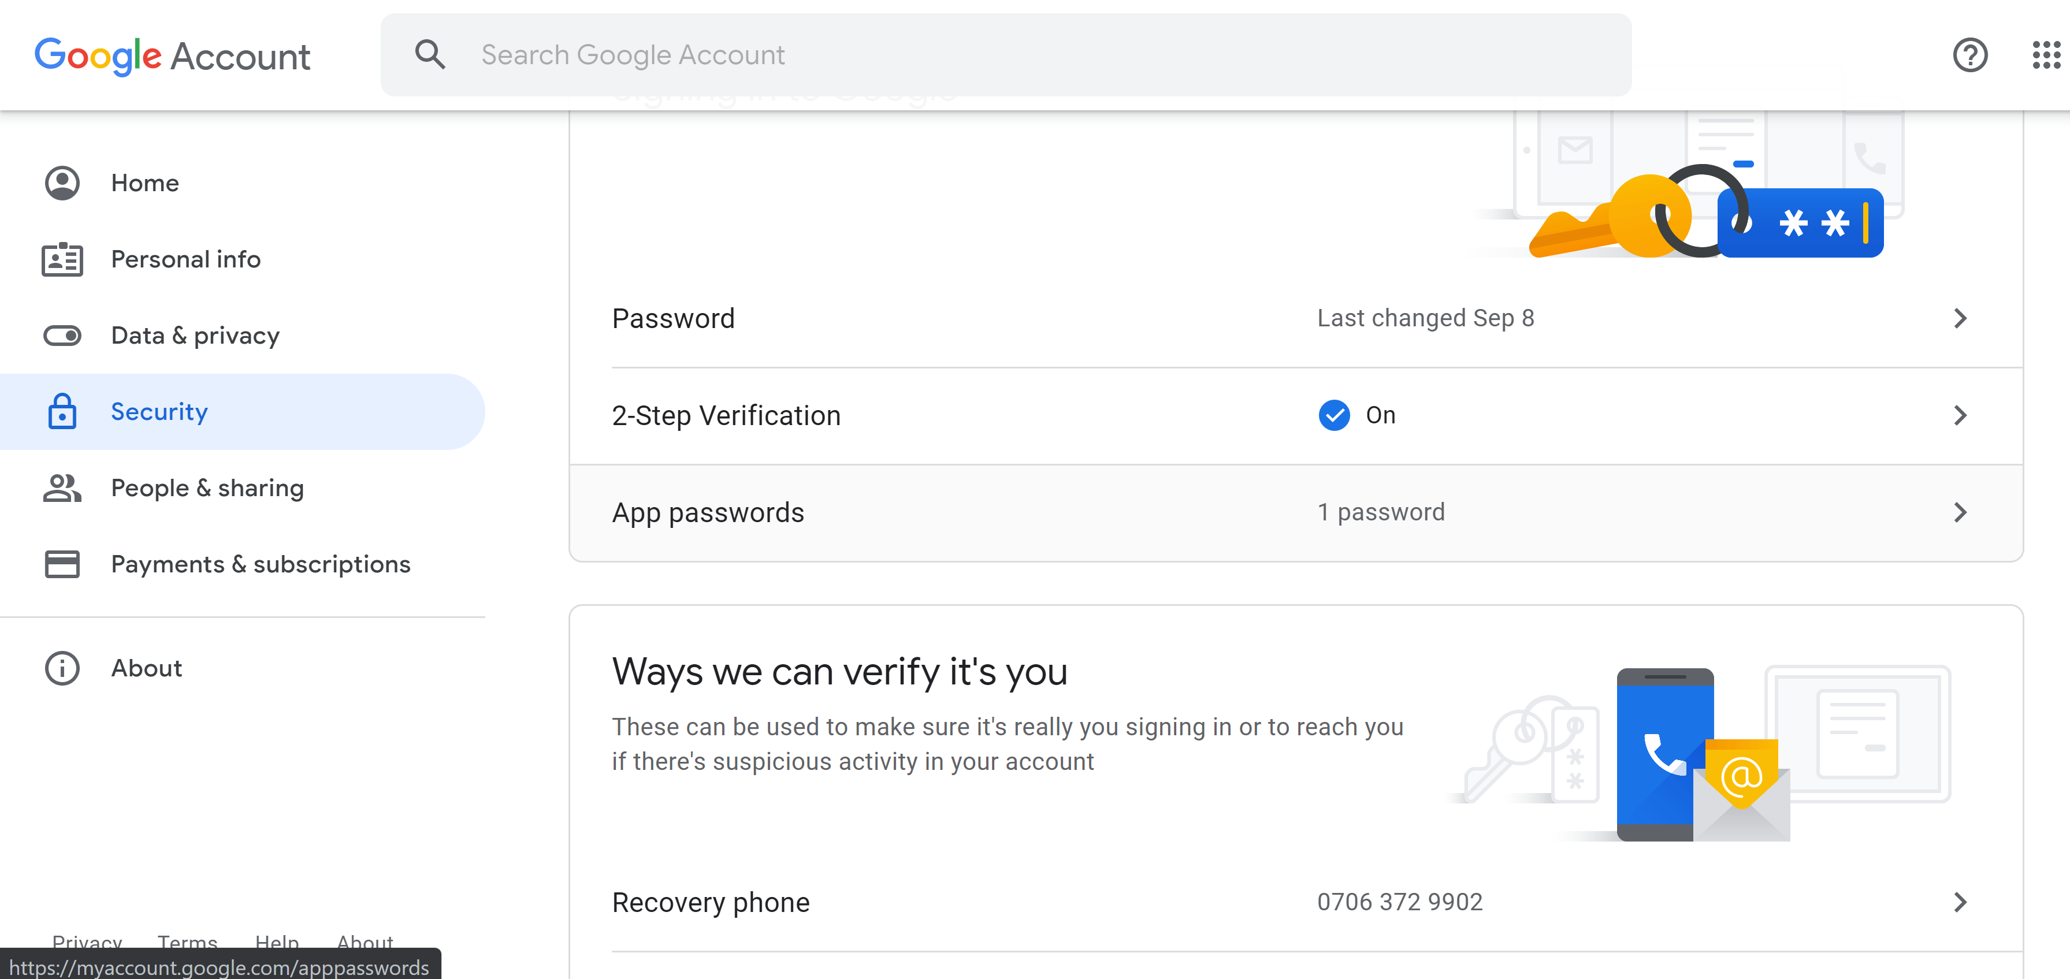Click the Home icon in the sidebar
This screenshot has height=979, width=2070.
pyautogui.click(x=61, y=183)
